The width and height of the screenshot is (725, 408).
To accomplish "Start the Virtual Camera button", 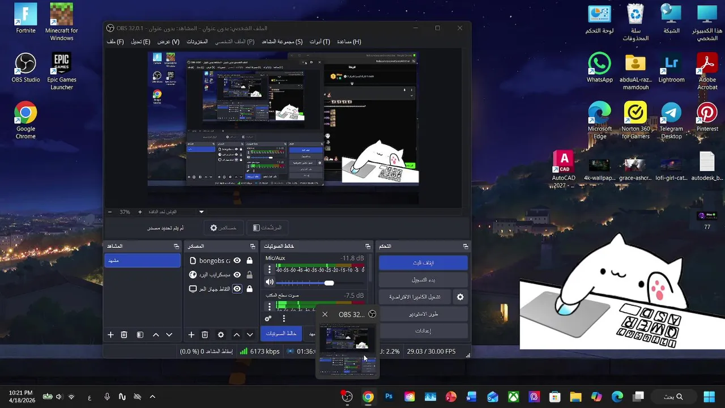I will [x=415, y=297].
